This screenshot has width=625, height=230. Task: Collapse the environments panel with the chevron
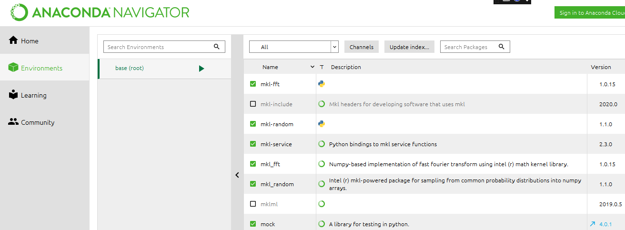[237, 175]
